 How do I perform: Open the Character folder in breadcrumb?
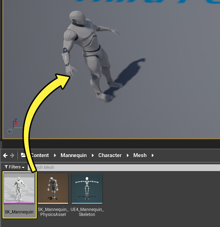pos(110,155)
